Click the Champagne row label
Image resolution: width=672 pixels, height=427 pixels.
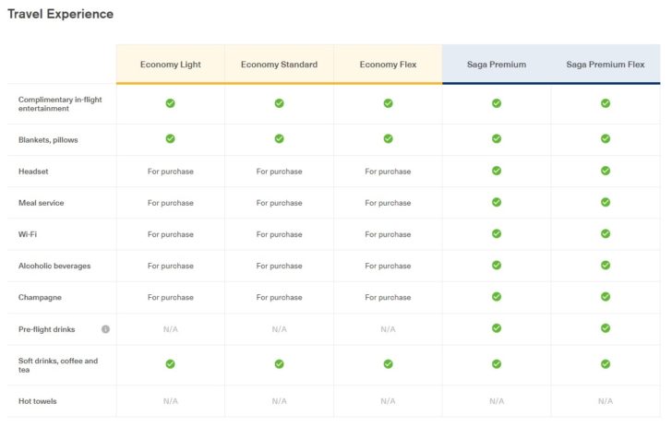coord(40,297)
